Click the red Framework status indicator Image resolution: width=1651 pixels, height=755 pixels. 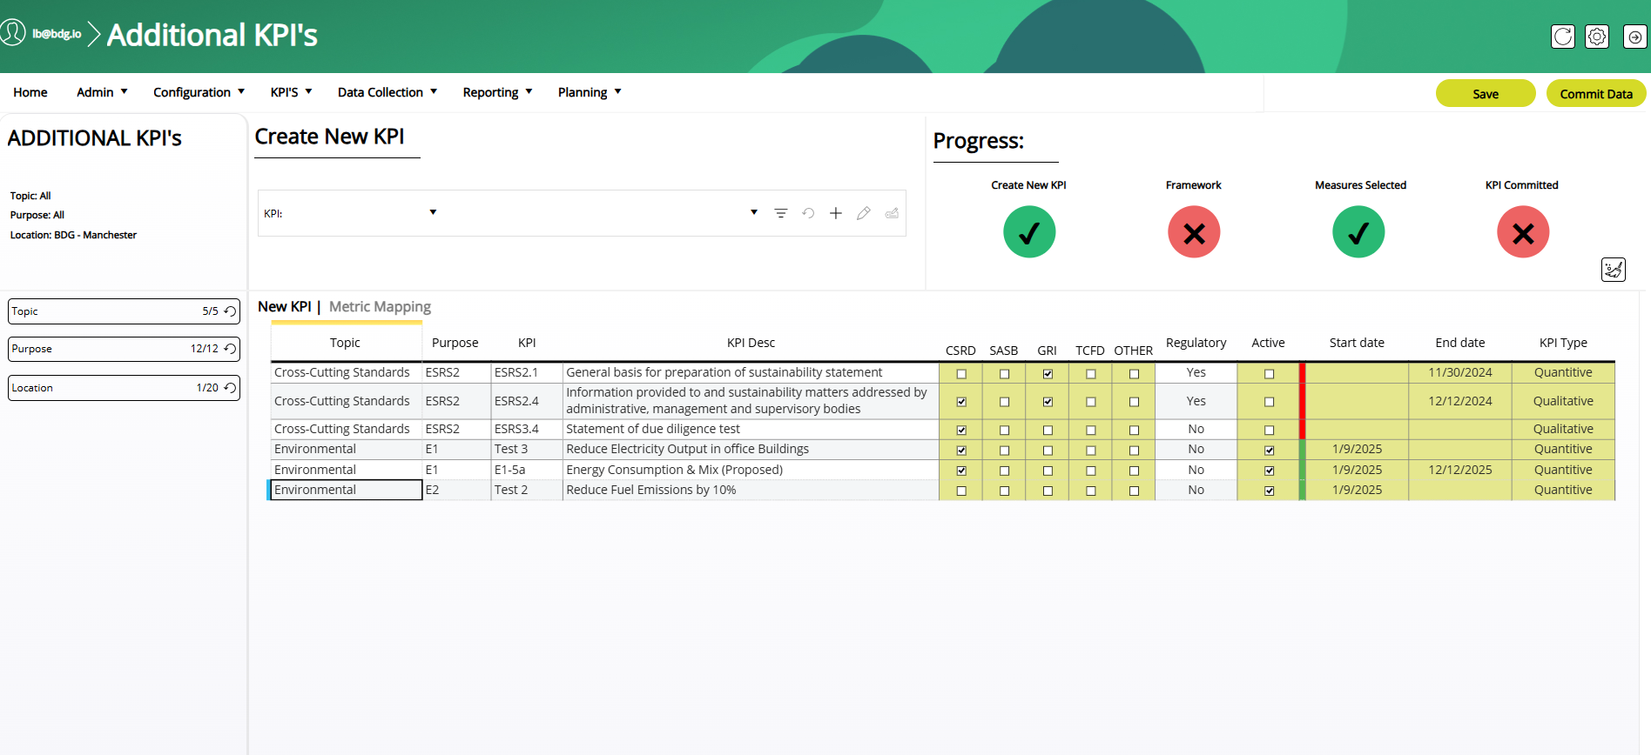pos(1193,232)
